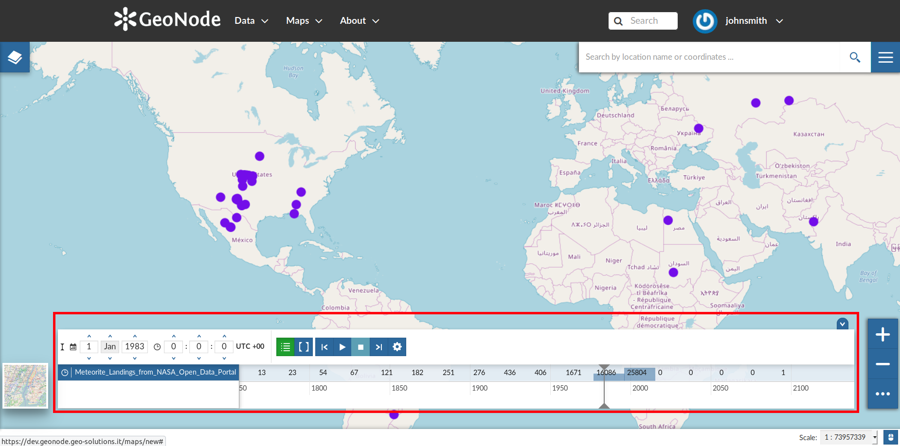Show more map tools (three dots)

[882, 394]
